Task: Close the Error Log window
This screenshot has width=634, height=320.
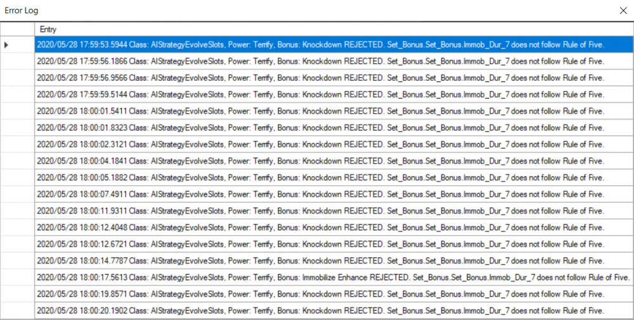Action: coord(623,11)
